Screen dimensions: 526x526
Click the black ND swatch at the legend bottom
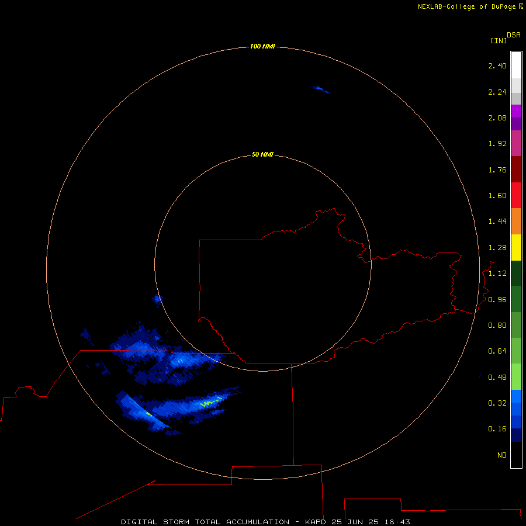[516, 455]
